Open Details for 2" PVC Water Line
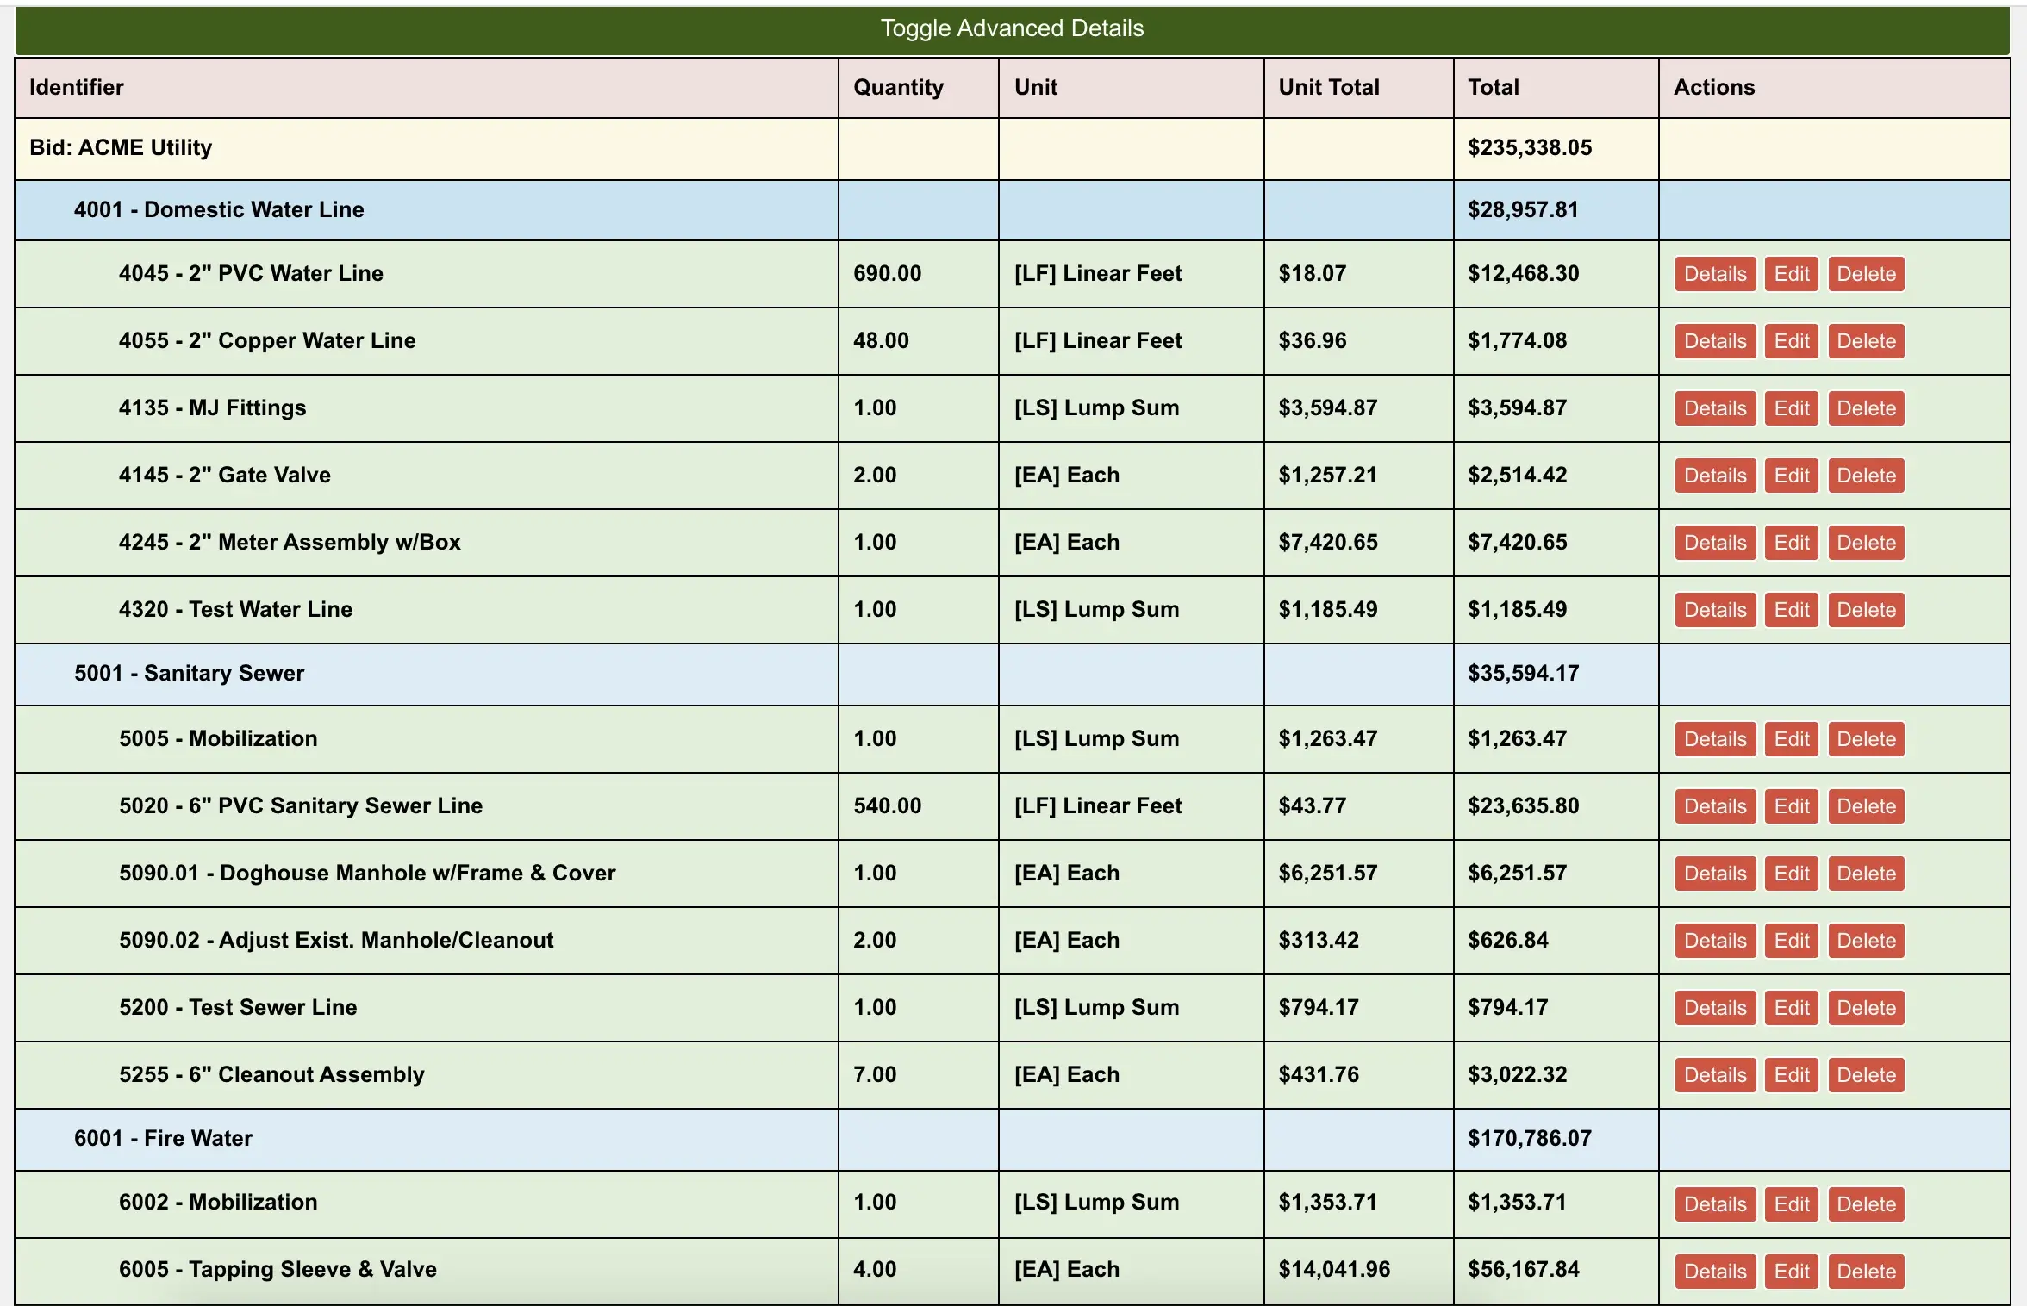Image resolution: width=2027 pixels, height=1306 pixels. coord(1714,274)
